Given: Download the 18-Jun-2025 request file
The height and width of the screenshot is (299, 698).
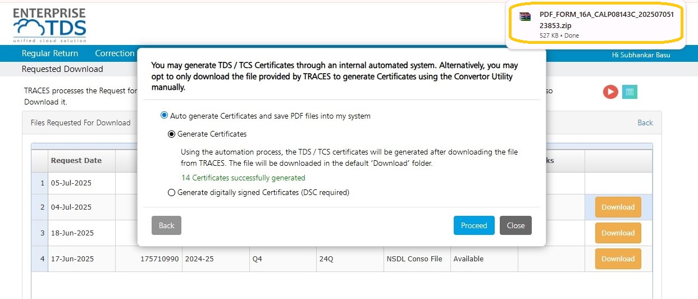Looking at the screenshot, I should [x=618, y=233].
